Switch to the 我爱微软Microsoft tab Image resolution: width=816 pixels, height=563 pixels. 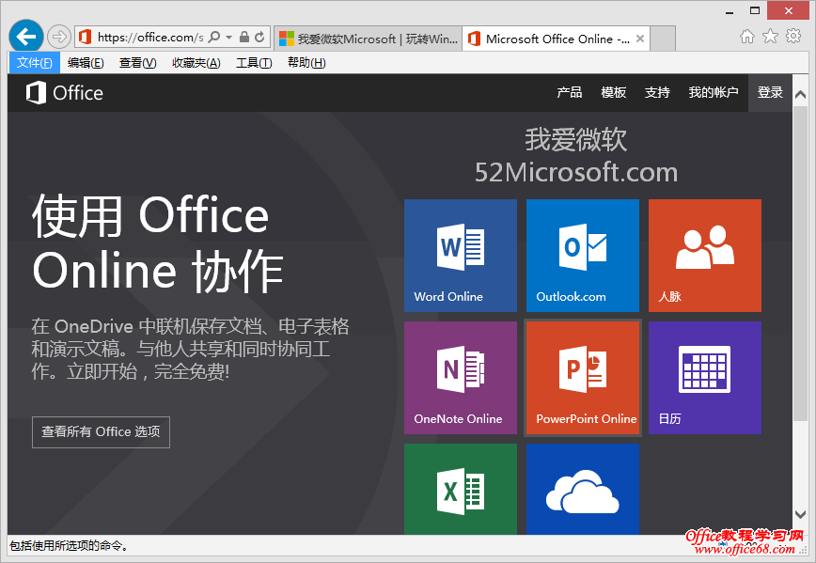pyautogui.click(x=376, y=39)
